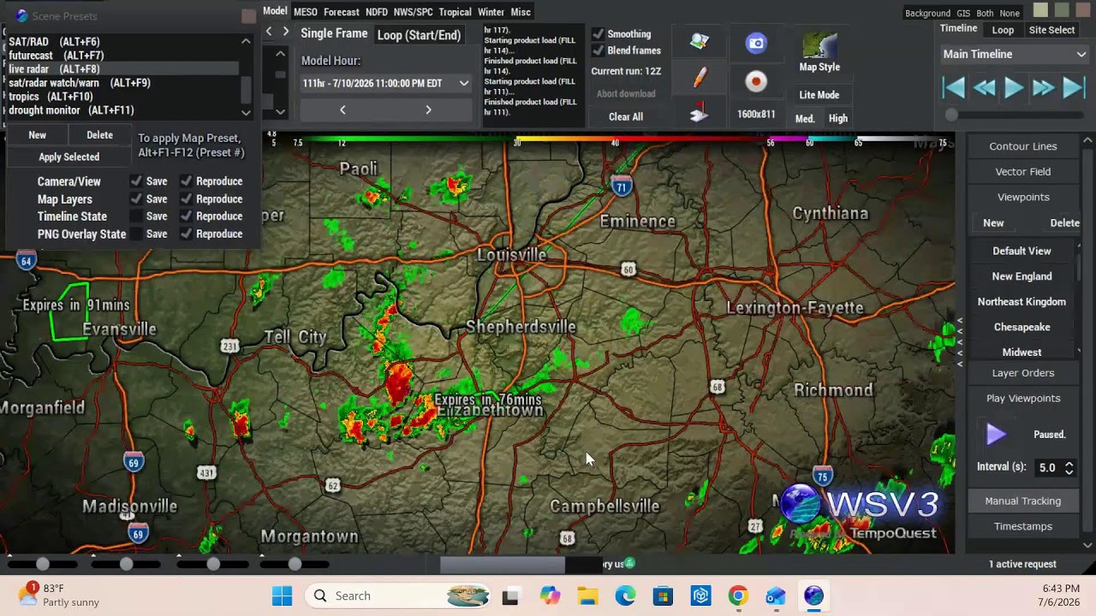
Task: Open the Main Timeline dropdown
Action: pos(1015,54)
